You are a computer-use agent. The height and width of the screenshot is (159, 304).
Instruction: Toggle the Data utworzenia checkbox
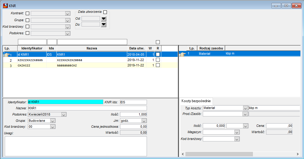pos(105,12)
